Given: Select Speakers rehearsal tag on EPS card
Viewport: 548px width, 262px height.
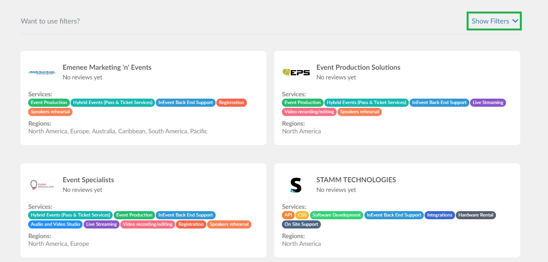Looking at the screenshot, I should click(x=359, y=112).
